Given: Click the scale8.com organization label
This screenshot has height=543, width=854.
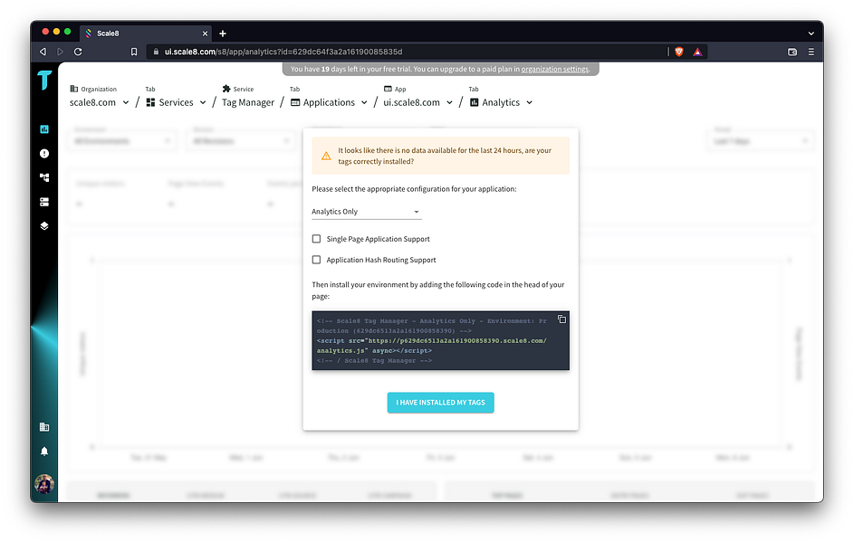Looking at the screenshot, I should [92, 102].
